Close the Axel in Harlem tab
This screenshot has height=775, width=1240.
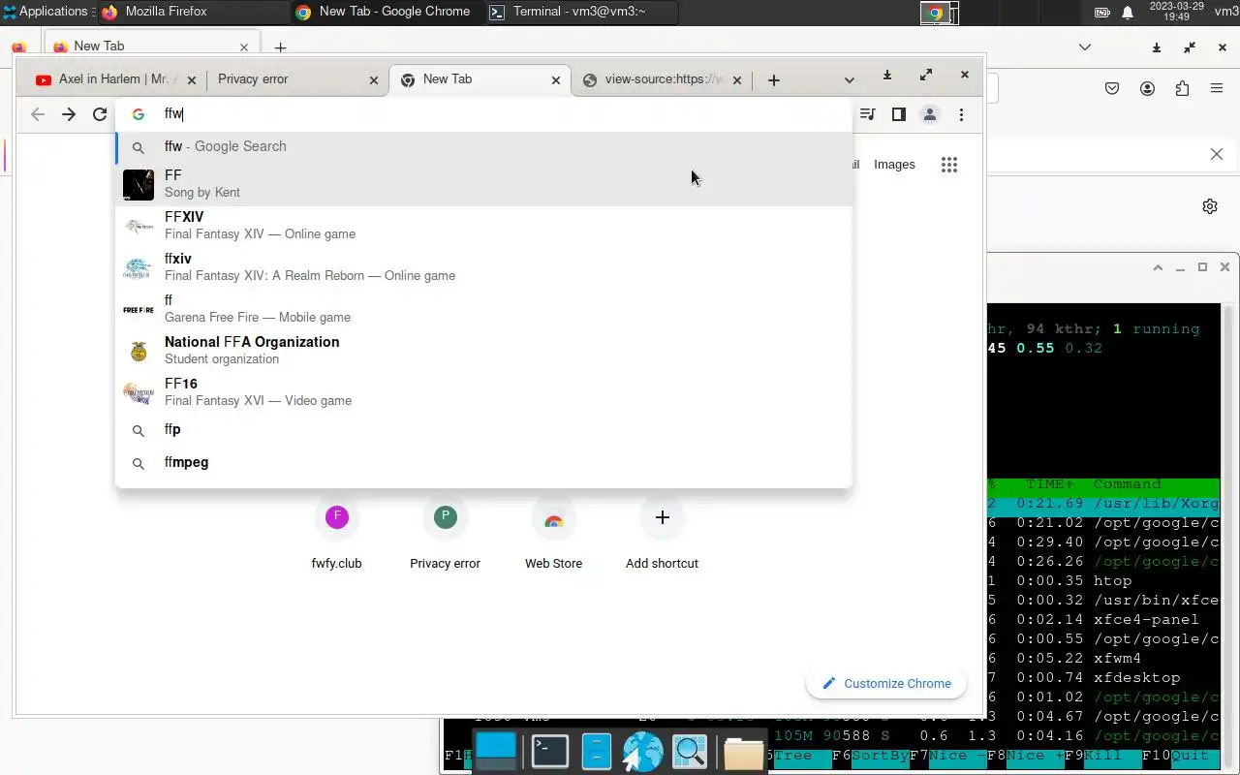point(191,80)
